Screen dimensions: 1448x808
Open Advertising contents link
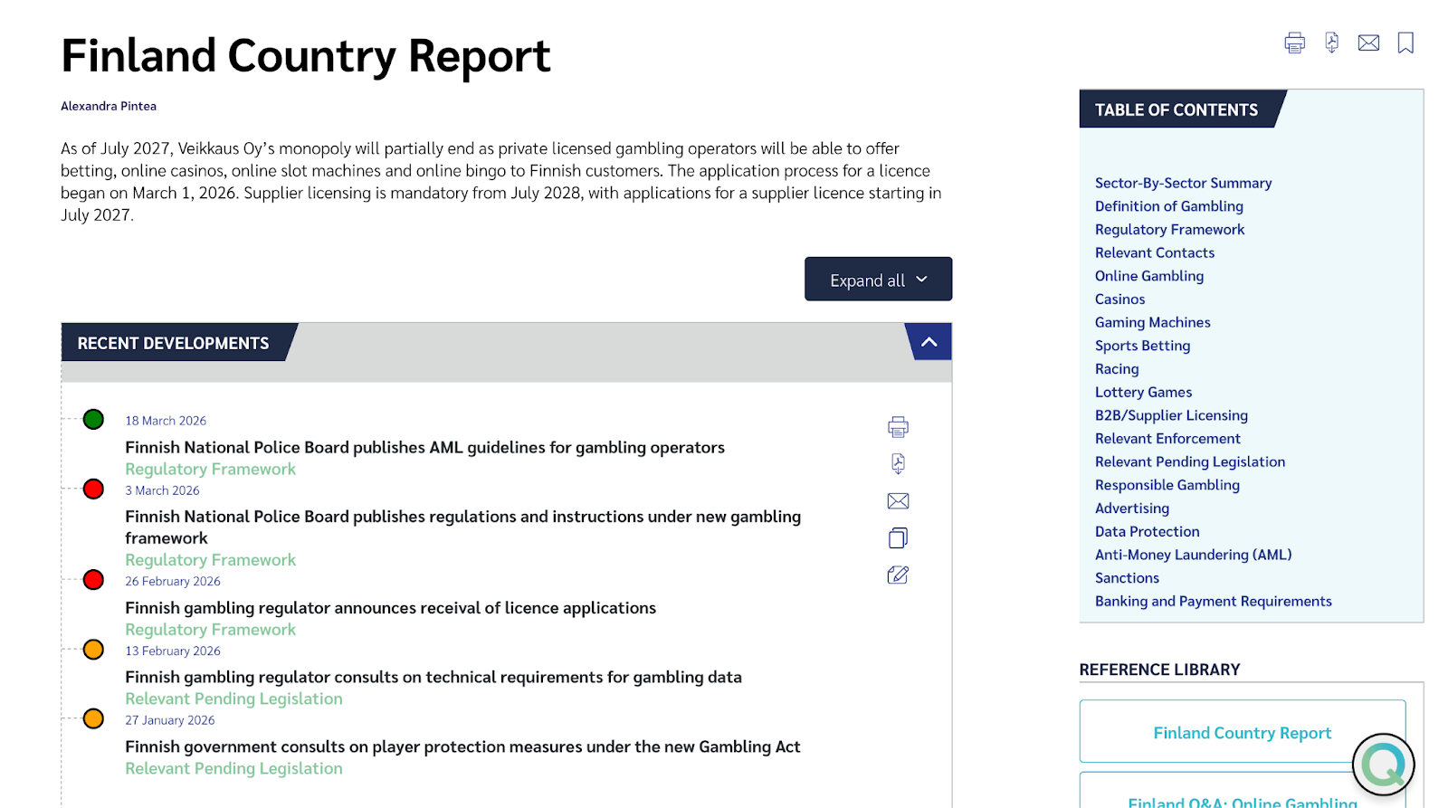(x=1132, y=509)
